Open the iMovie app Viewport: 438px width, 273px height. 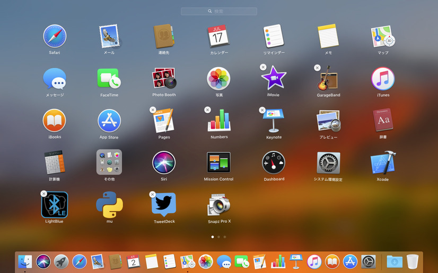click(x=274, y=78)
